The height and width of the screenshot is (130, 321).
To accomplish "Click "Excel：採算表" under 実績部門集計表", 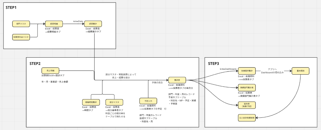I will point(245,93).
